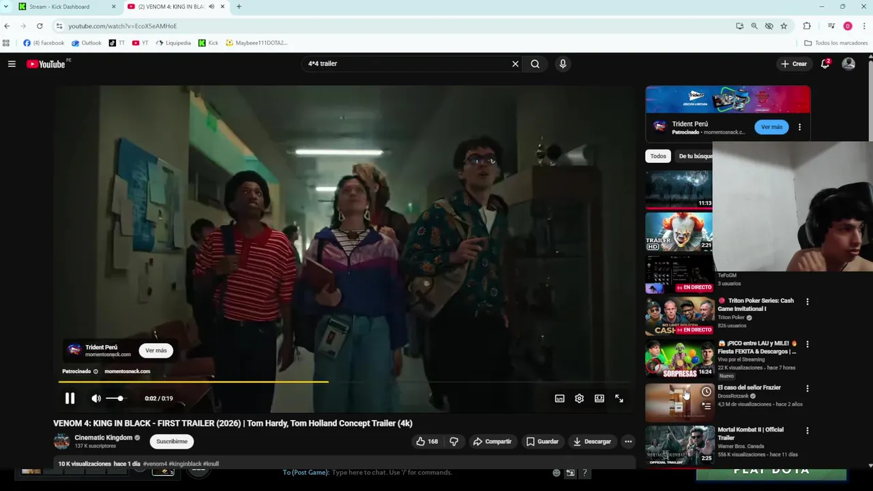
Task: Click the sponsored ad info icon
Action: tap(95, 372)
